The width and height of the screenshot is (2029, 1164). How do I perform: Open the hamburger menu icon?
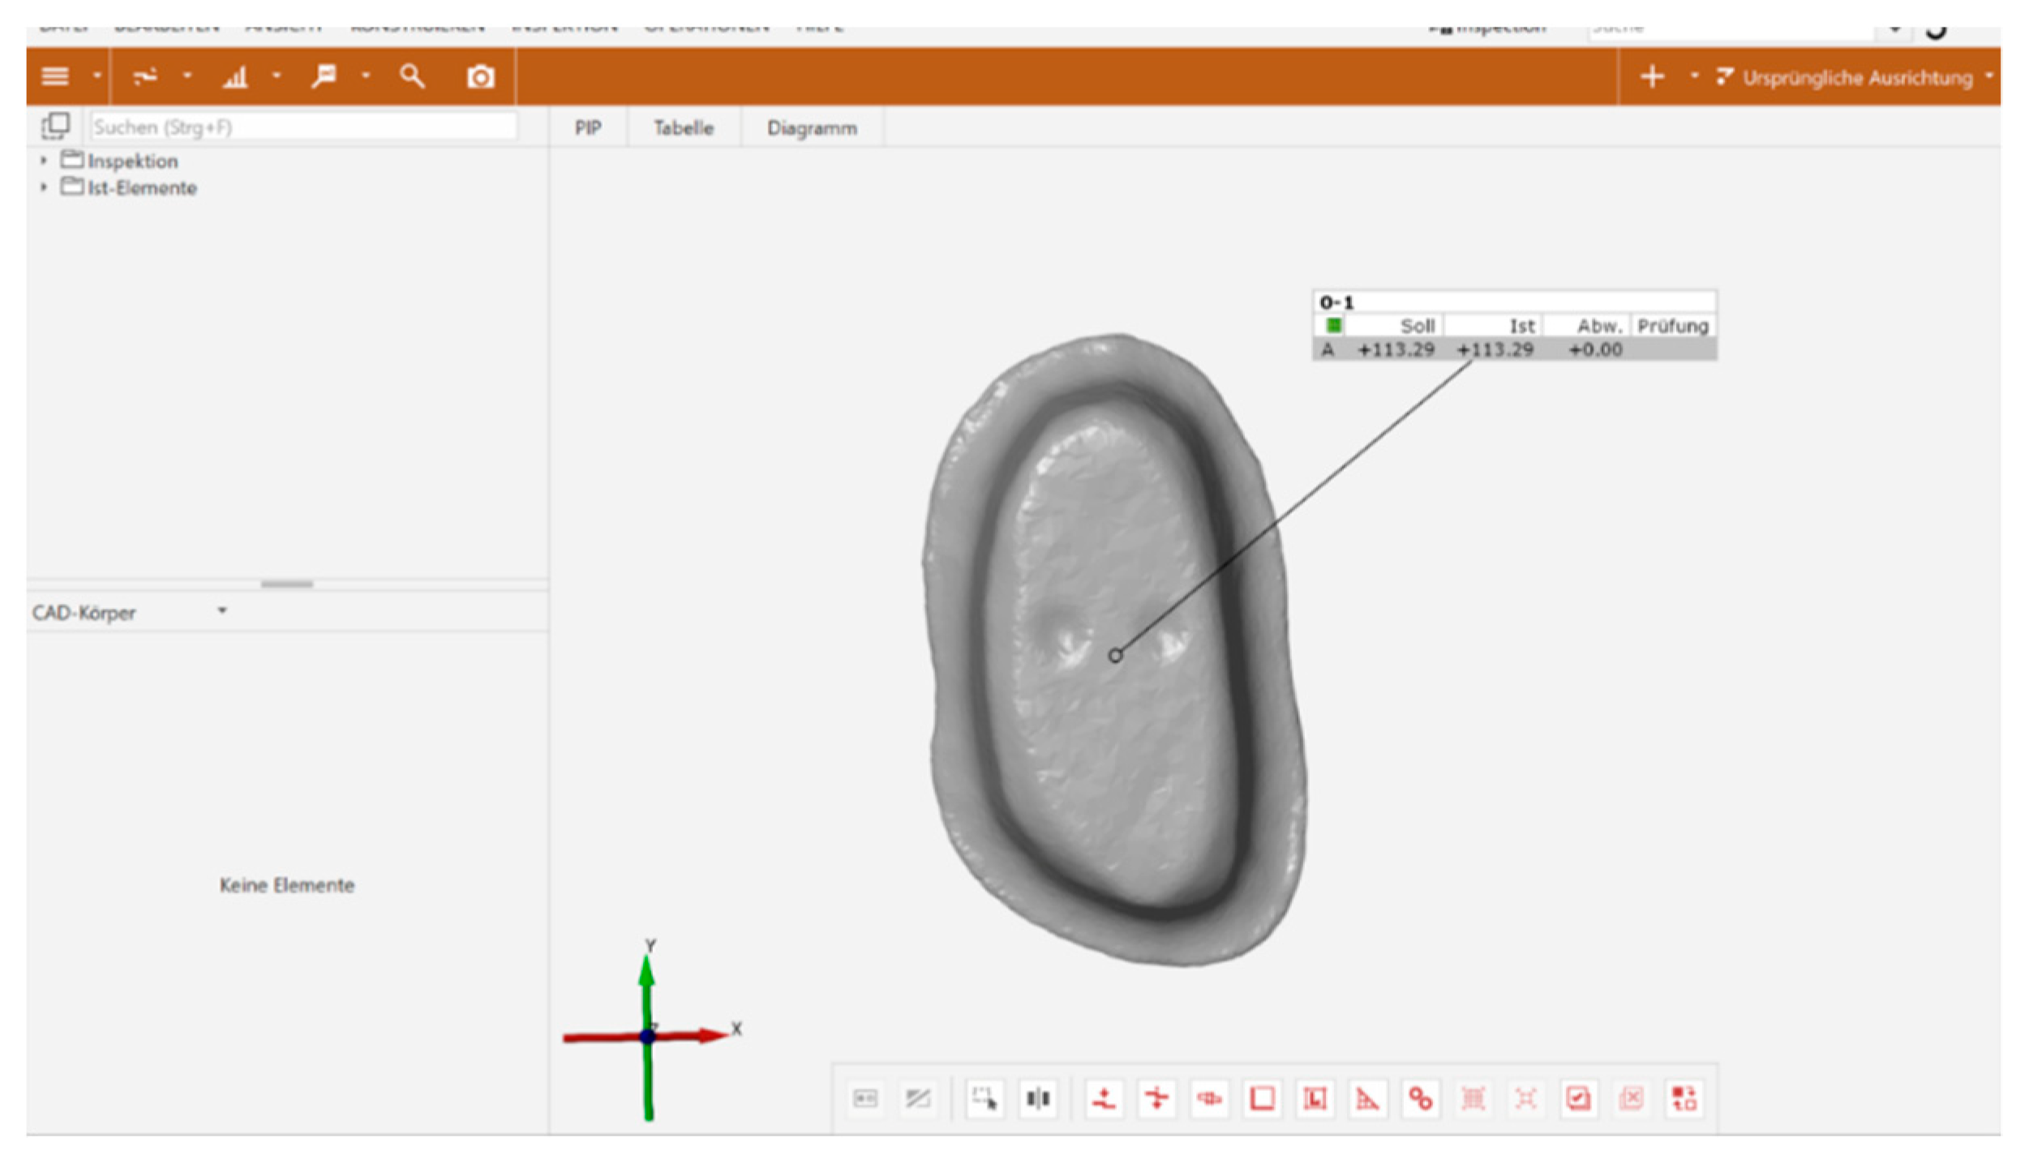pos(55,77)
